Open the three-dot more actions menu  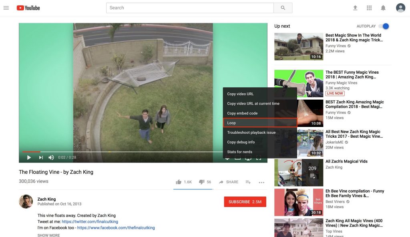(261, 182)
